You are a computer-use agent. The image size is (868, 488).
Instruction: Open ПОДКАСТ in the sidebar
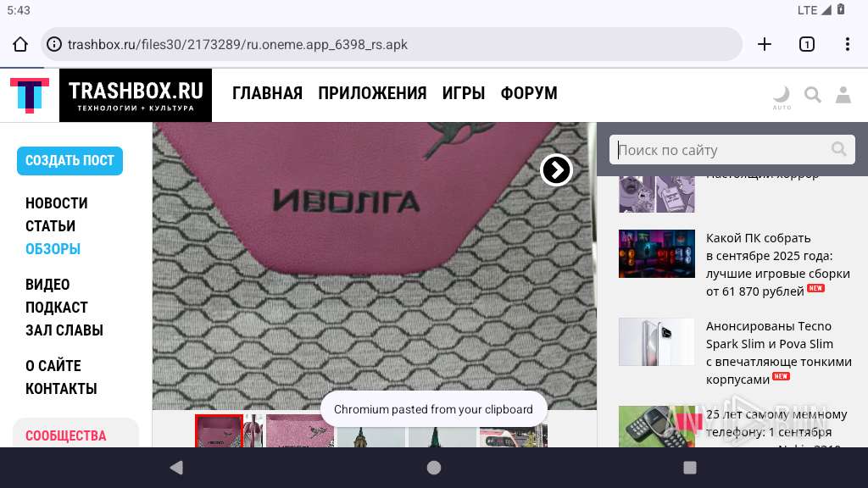[57, 307]
